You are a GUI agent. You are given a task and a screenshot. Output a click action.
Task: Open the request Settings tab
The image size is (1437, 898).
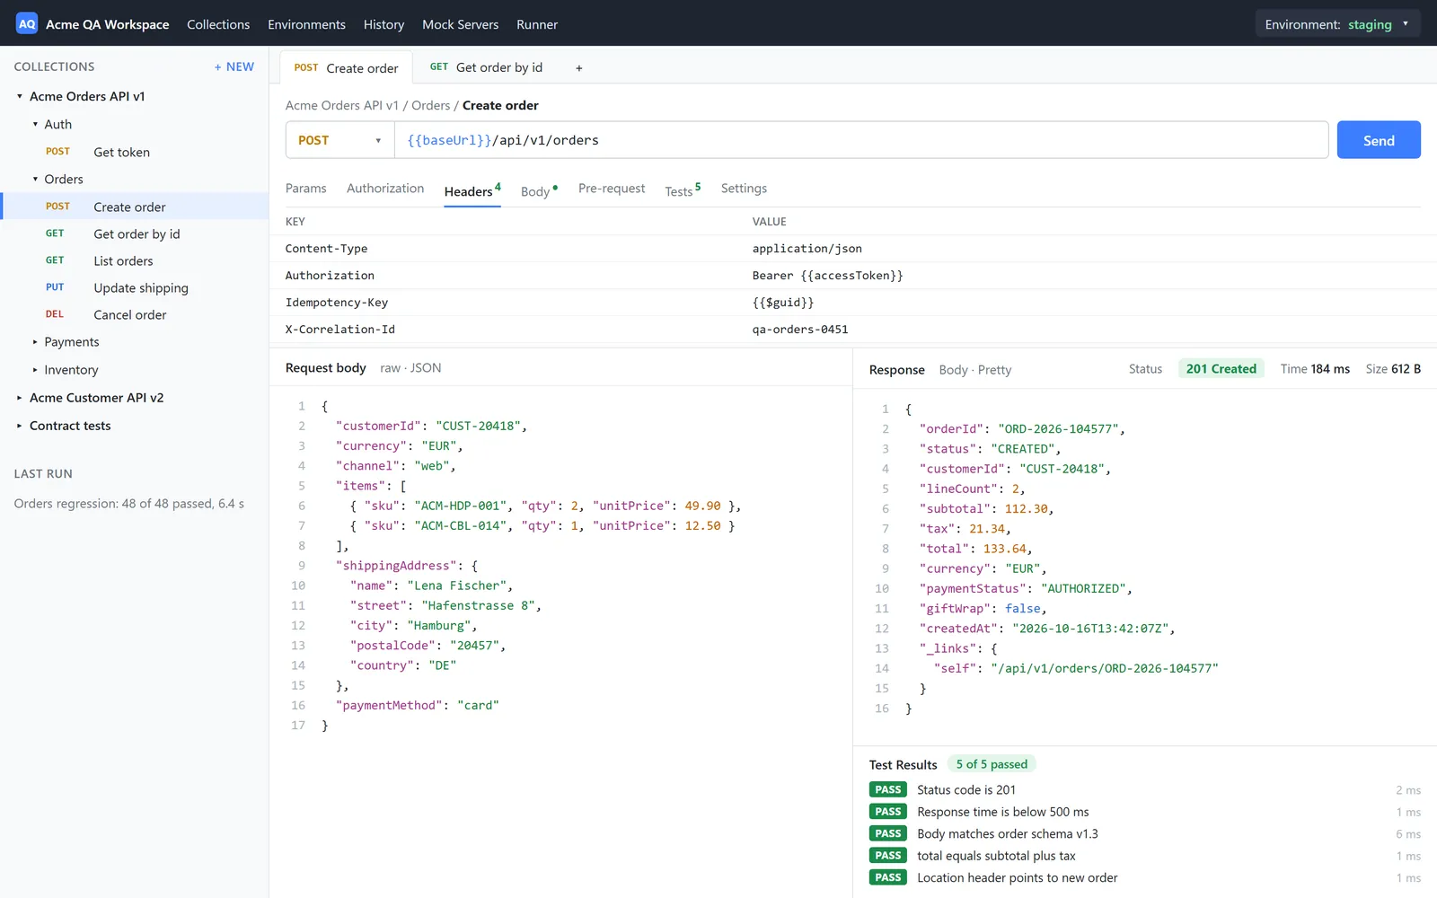tap(744, 189)
